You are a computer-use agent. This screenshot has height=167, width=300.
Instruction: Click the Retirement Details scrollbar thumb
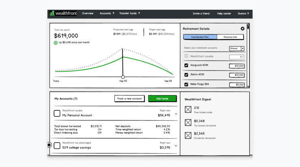pyautogui.click(x=248, y=27)
